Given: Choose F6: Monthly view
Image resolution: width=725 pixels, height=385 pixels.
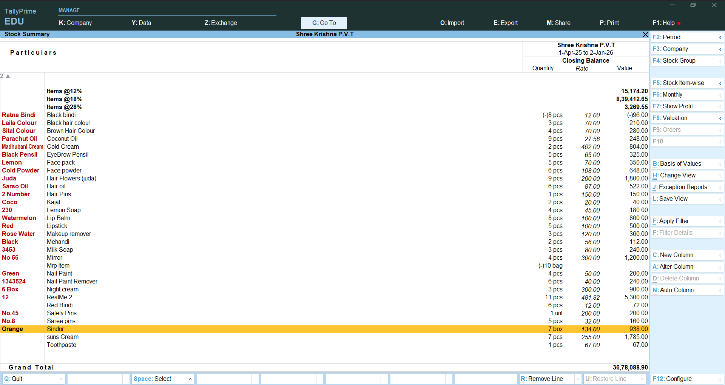Looking at the screenshot, I should click(683, 95).
